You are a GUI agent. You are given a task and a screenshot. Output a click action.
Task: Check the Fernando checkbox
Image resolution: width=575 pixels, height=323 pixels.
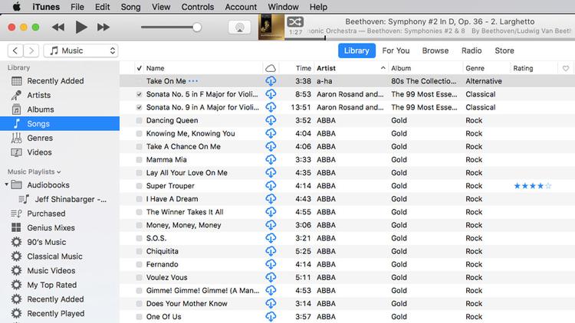(139, 264)
